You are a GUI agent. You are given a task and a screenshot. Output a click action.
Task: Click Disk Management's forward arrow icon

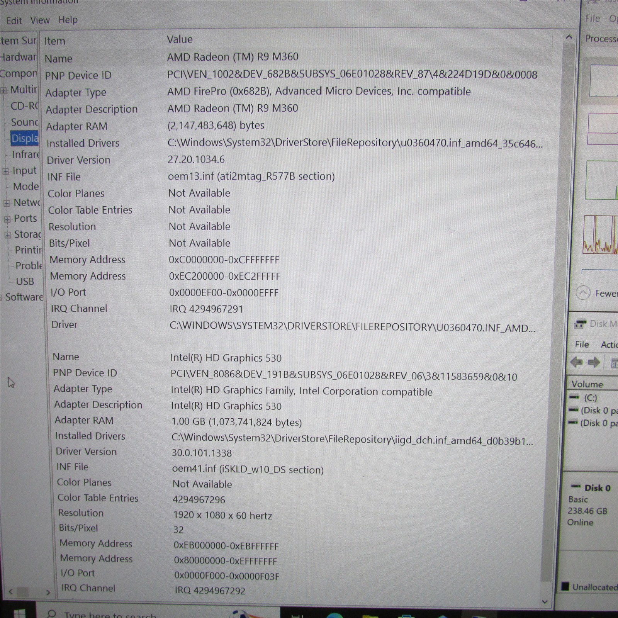(594, 362)
